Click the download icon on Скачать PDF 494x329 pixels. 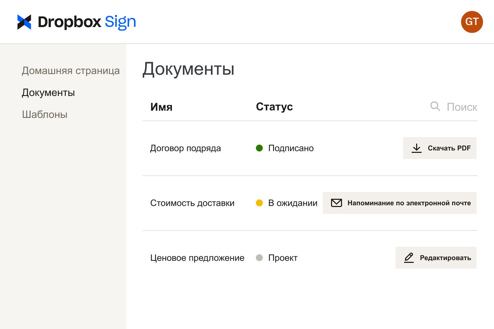pos(416,148)
